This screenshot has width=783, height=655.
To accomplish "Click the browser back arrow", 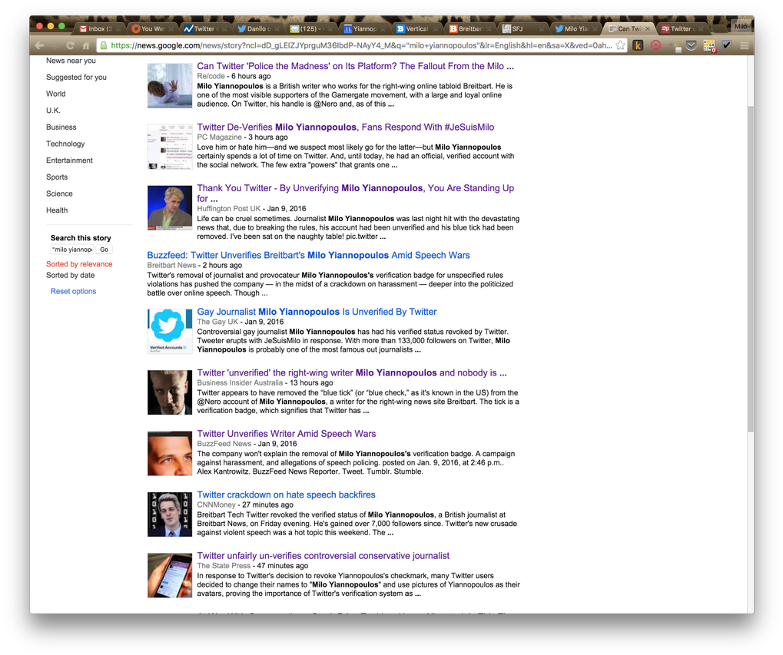I will [x=38, y=46].
